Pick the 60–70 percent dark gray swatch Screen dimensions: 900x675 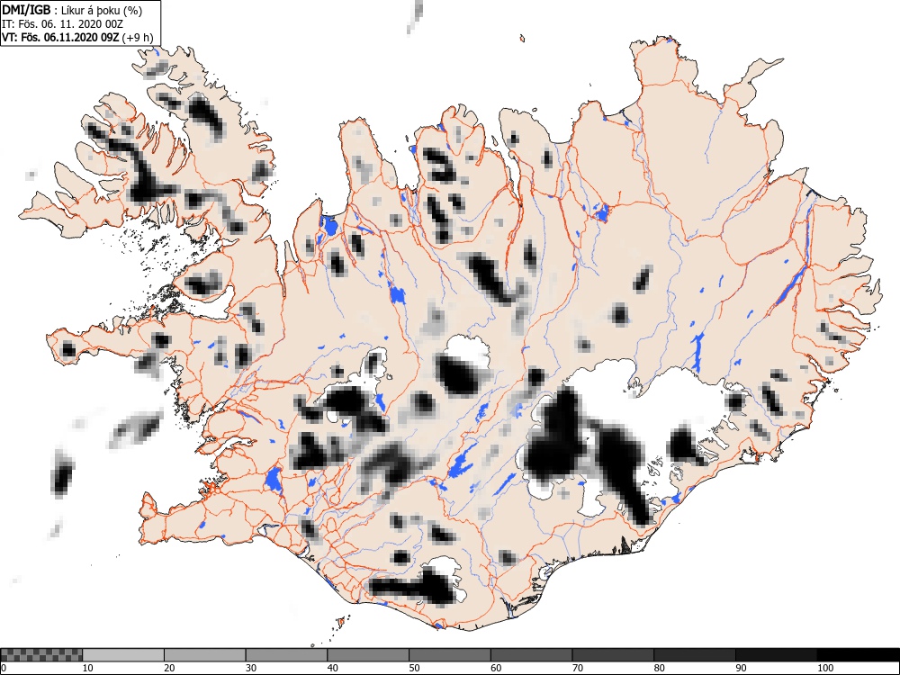(x=531, y=655)
